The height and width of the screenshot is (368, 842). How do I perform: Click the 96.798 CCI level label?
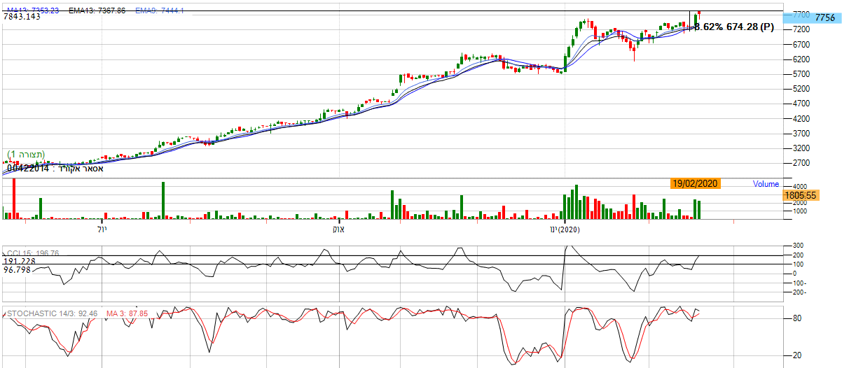coord(18,269)
